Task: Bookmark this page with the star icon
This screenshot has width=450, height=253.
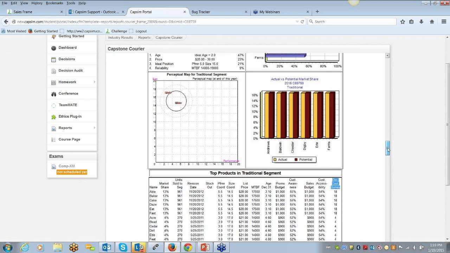Action: pyautogui.click(x=403, y=21)
